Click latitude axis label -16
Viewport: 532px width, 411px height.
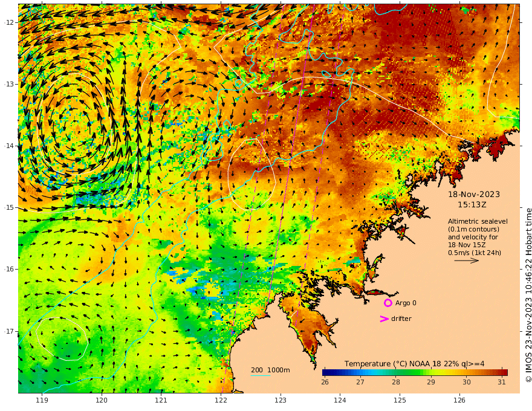pos(10,269)
